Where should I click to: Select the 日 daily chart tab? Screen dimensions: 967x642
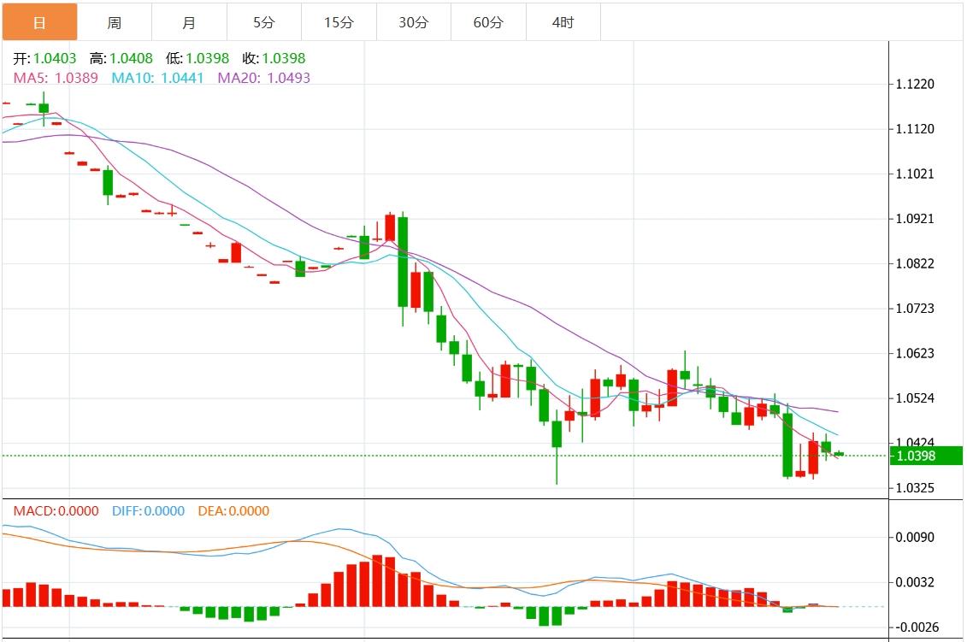(x=38, y=22)
